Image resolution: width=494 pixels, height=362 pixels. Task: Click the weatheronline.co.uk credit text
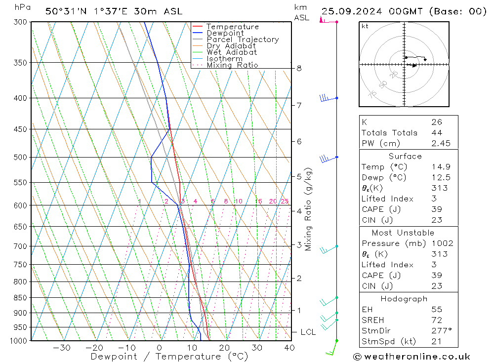[417, 357]
